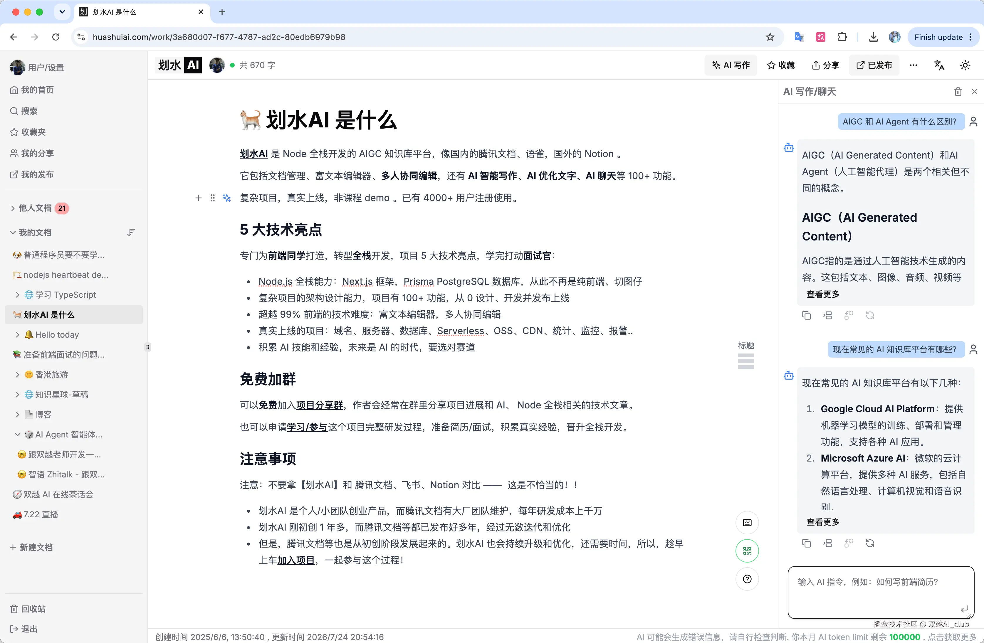Click the keyboard shortcuts floating button
Screen dimensions: 984x643
click(x=747, y=523)
